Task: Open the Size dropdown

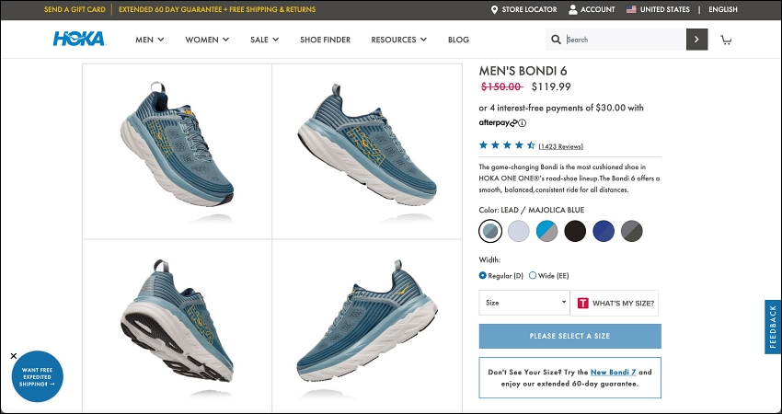Action: 524,303
